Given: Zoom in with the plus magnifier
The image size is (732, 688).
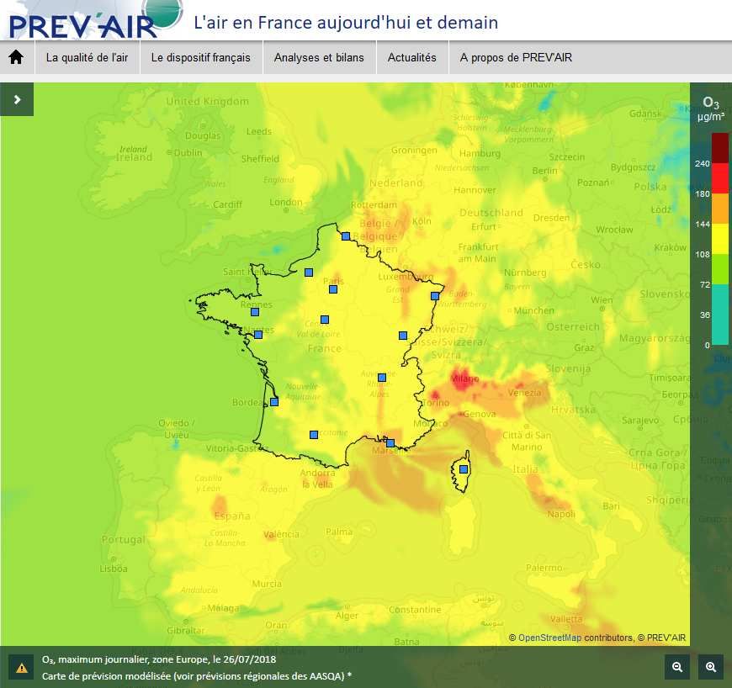Looking at the screenshot, I should [x=711, y=667].
